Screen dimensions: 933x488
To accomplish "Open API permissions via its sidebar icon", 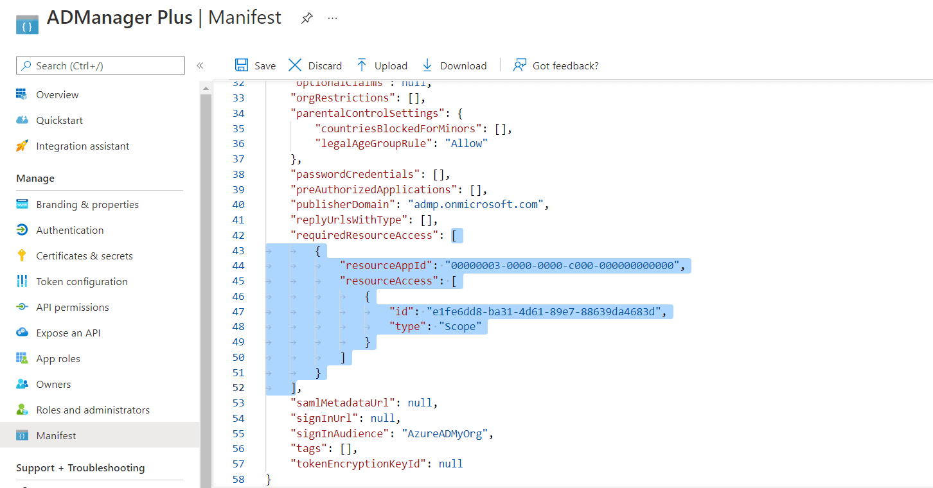I will click(x=21, y=307).
